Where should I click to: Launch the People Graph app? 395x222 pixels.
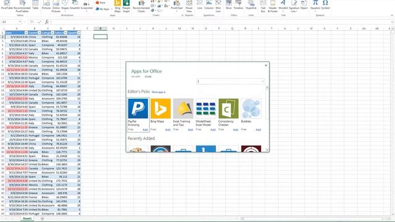[126, 6]
